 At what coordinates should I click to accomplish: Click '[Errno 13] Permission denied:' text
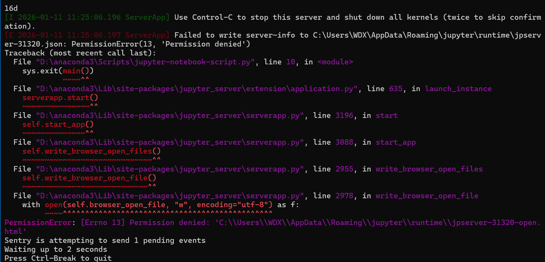click(x=145, y=222)
